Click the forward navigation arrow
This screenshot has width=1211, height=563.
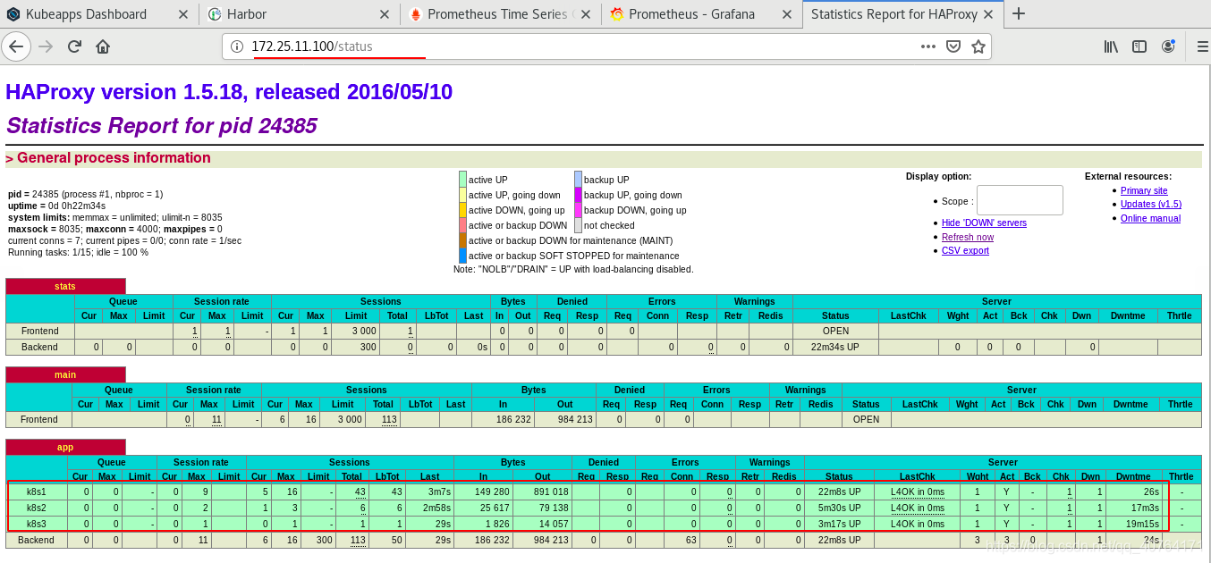click(x=46, y=46)
